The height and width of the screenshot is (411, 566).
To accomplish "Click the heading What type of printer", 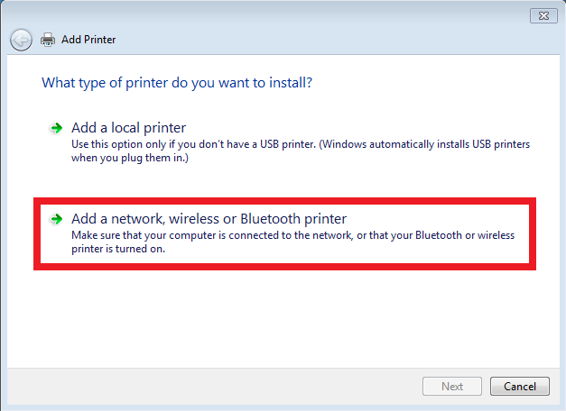I will tap(177, 83).
